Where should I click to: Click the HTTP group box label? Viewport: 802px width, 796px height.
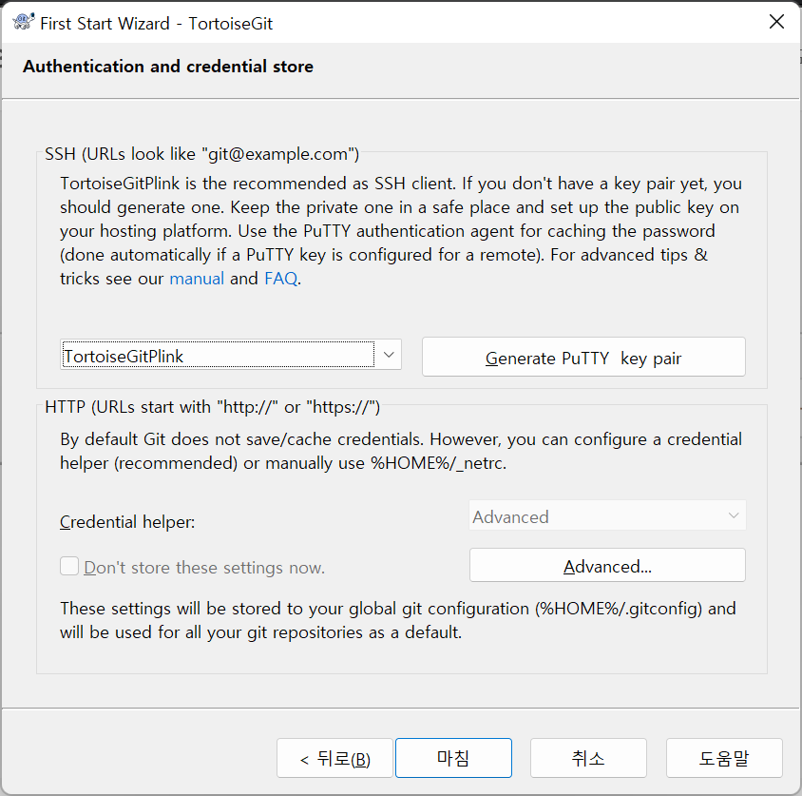click(x=212, y=407)
